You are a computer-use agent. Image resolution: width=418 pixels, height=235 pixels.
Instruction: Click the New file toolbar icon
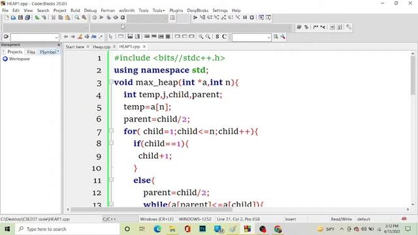tap(6, 18)
